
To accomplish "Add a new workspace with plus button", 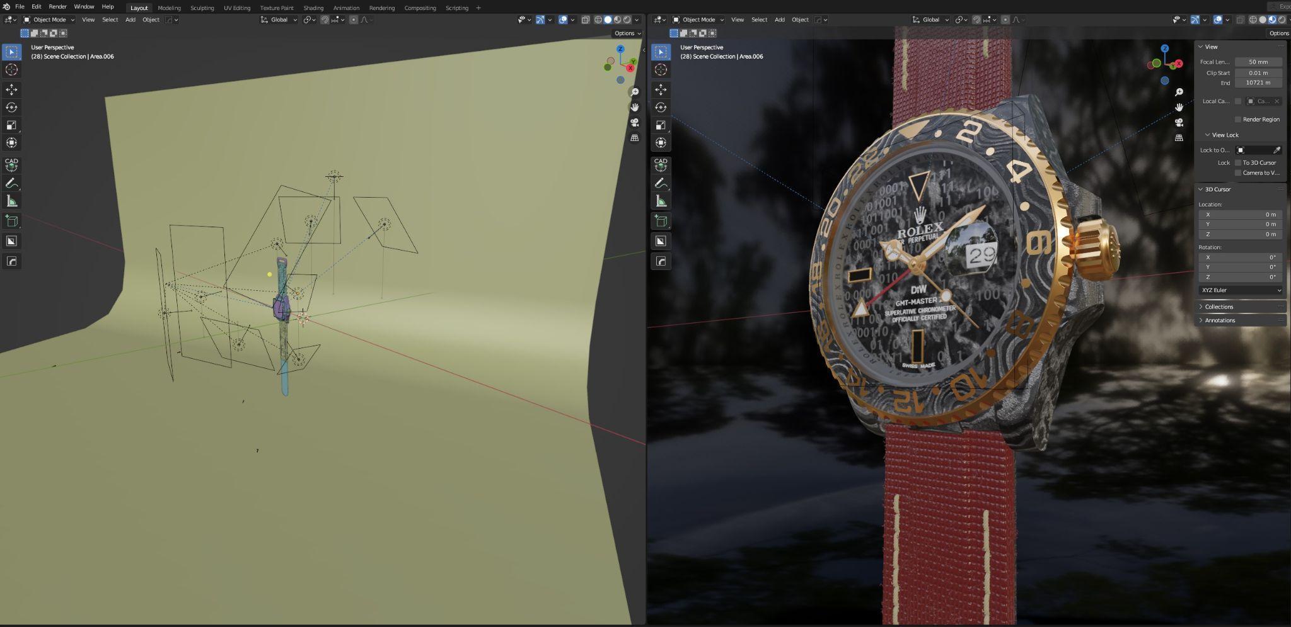I will click(478, 8).
